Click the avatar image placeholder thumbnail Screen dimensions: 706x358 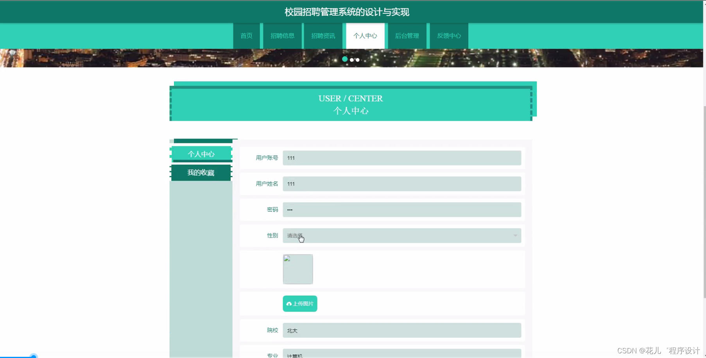coord(297,269)
